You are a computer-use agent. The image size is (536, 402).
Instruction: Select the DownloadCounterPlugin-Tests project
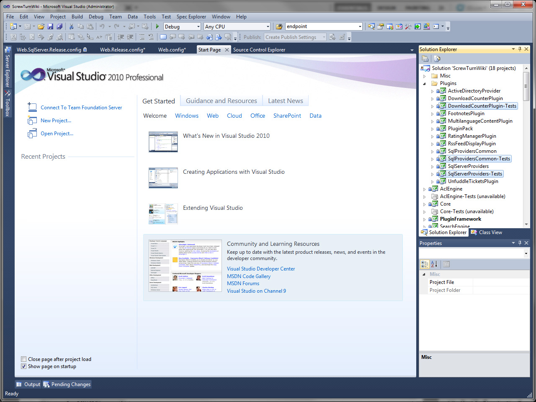(482, 106)
